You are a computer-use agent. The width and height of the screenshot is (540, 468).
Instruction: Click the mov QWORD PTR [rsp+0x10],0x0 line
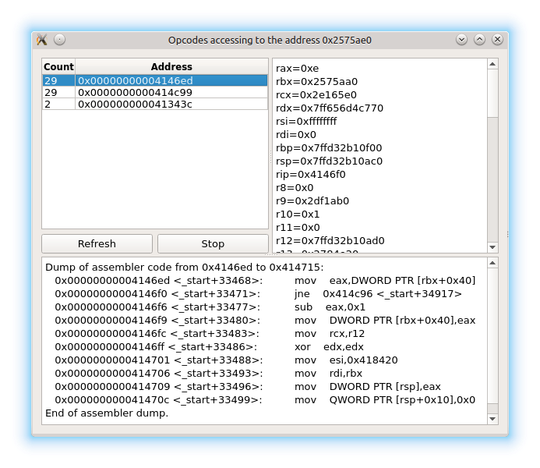(x=265, y=400)
